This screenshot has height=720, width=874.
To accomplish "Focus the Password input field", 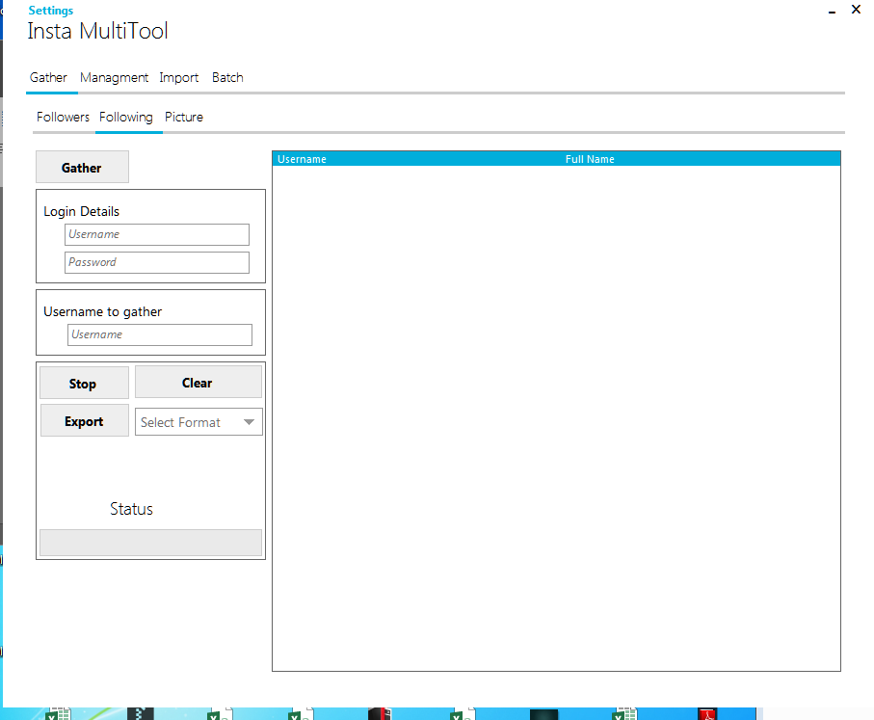I will click(157, 263).
